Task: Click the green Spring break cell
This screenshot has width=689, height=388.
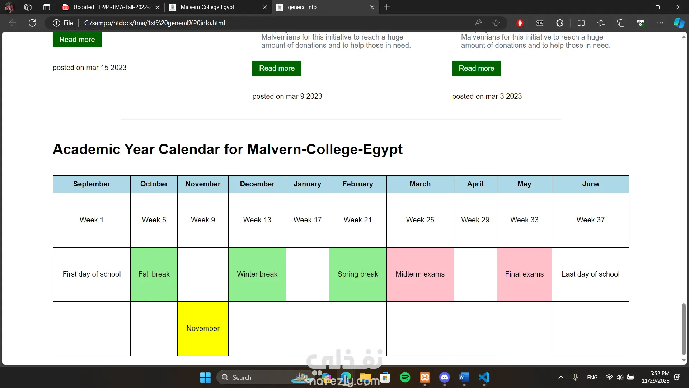Action: coord(358,274)
